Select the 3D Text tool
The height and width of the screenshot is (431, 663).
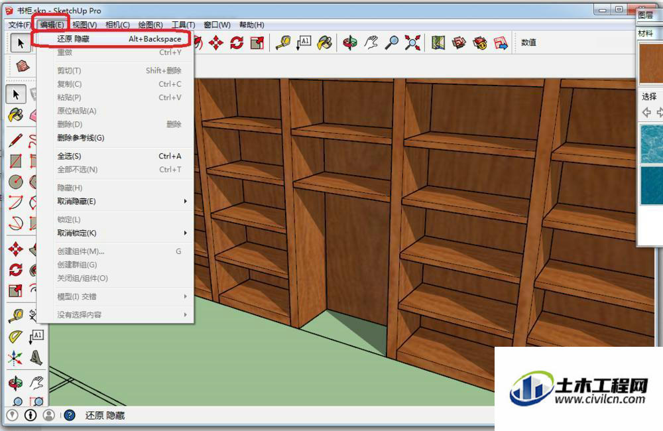(36, 358)
